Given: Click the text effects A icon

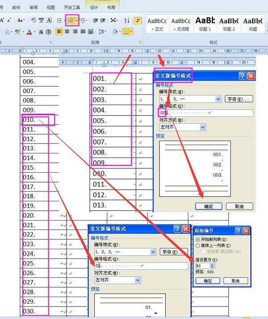Looking at the screenshot, I should [x=7, y=32].
